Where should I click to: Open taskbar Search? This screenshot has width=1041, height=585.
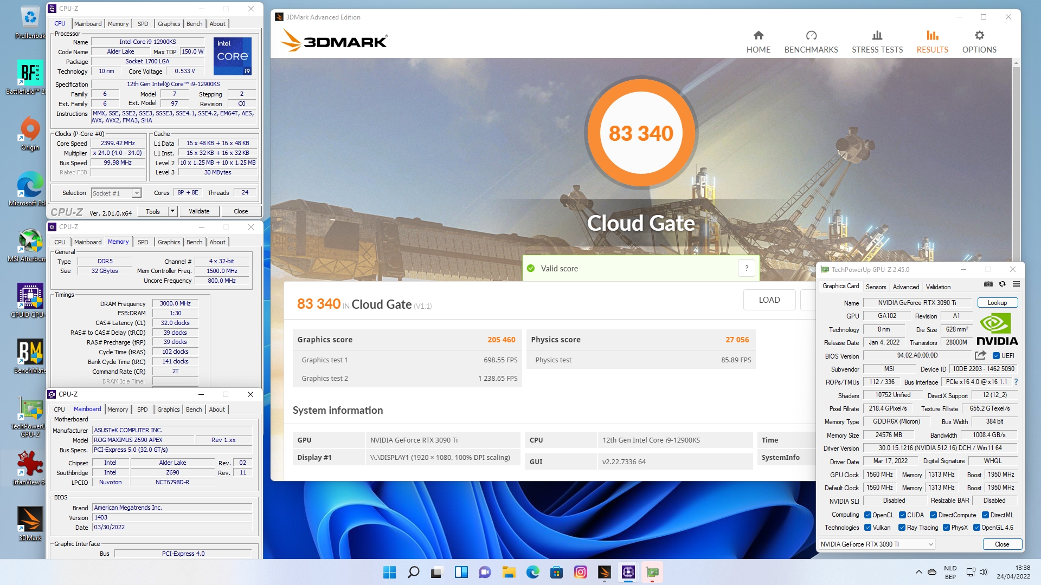tap(413, 572)
